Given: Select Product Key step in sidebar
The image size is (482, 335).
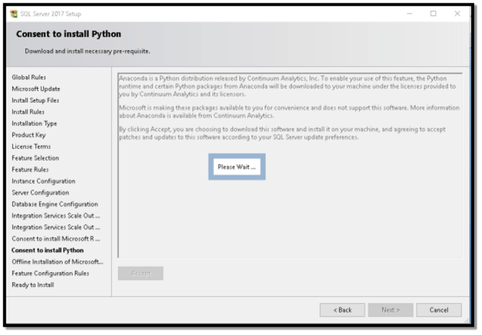Looking at the screenshot, I should tap(28, 135).
